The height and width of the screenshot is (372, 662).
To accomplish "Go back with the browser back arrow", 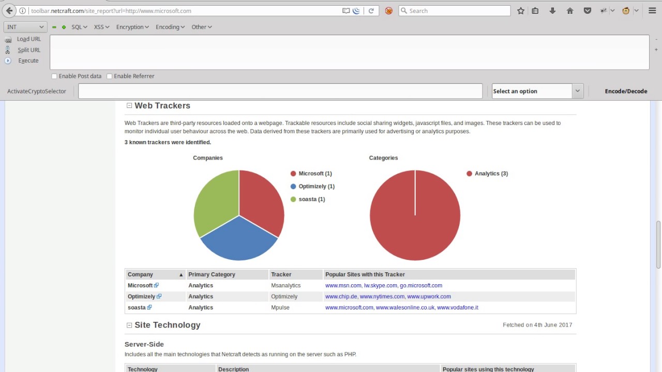I will pos(9,10).
